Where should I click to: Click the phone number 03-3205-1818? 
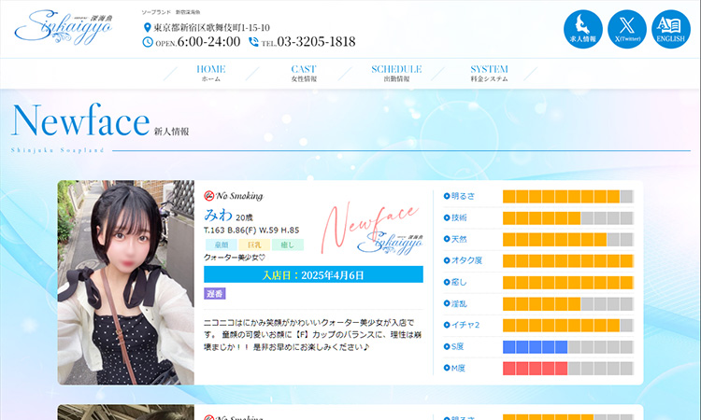[316, 41]
